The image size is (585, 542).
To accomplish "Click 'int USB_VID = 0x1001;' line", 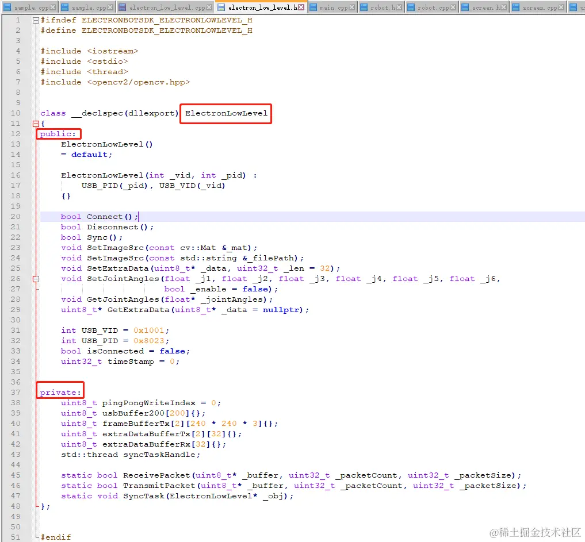I will pos(115,330).
